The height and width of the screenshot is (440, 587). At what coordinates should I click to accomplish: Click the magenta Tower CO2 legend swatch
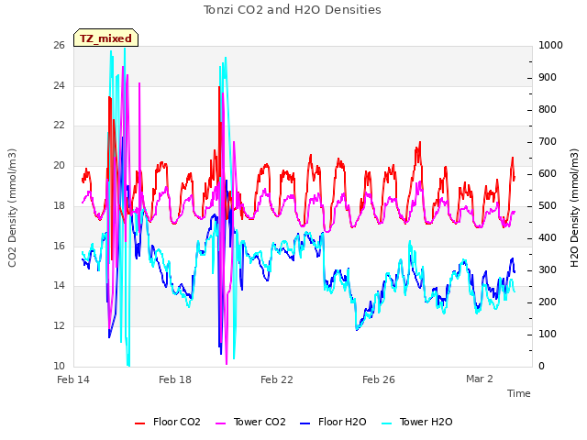221,423
